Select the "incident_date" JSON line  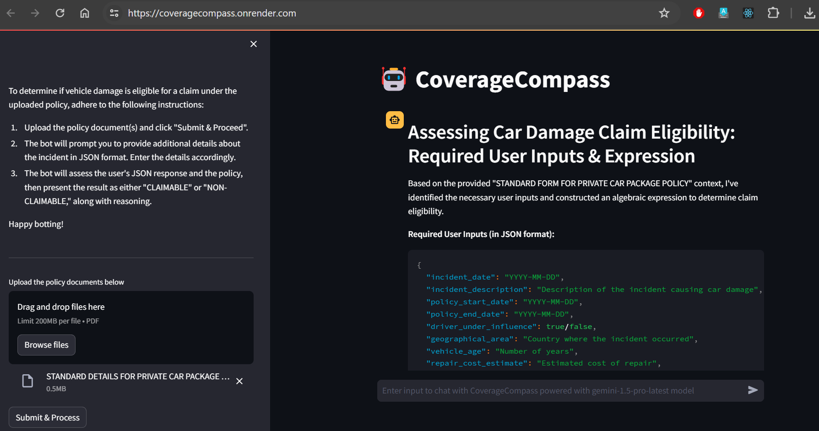[495, 277]
